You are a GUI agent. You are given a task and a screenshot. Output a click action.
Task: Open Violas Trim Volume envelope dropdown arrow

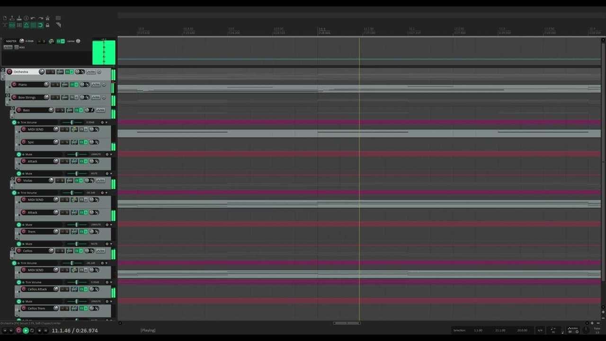tap(106, 193)
